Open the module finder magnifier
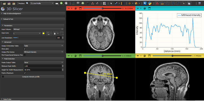This screenshot has width=204, height=101. click(27, 3)
